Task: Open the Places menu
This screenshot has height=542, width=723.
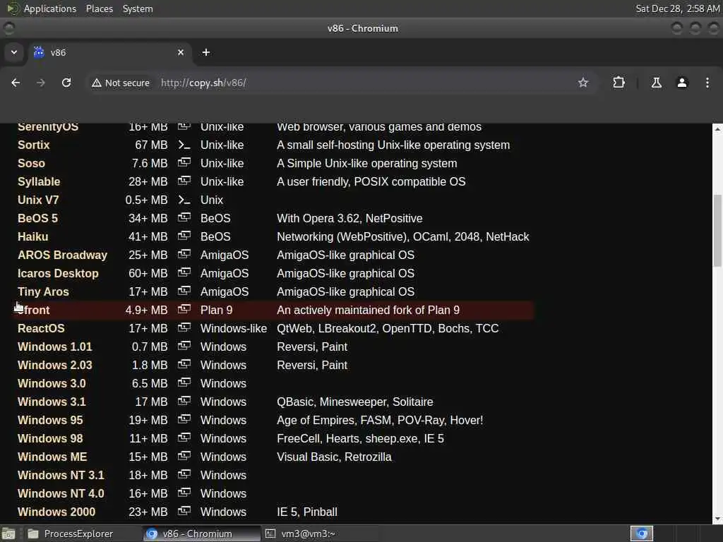Action: click(99, 8)
